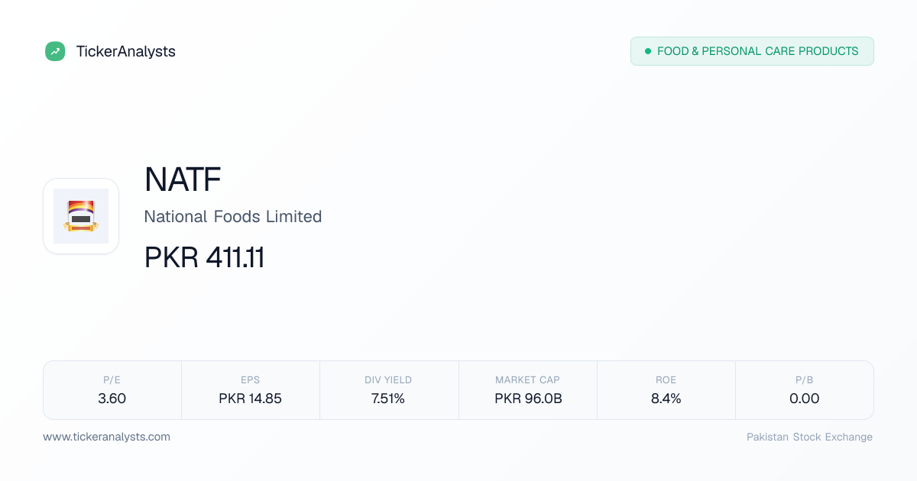Open the Food & Personal Care Products badge
This screenshot has width=917, height=481.
(x=752, y=51)
